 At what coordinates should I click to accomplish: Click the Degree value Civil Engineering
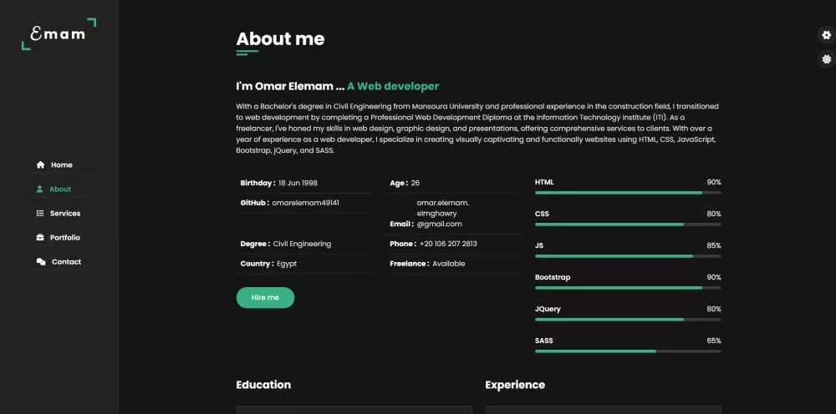coord(303,244)
